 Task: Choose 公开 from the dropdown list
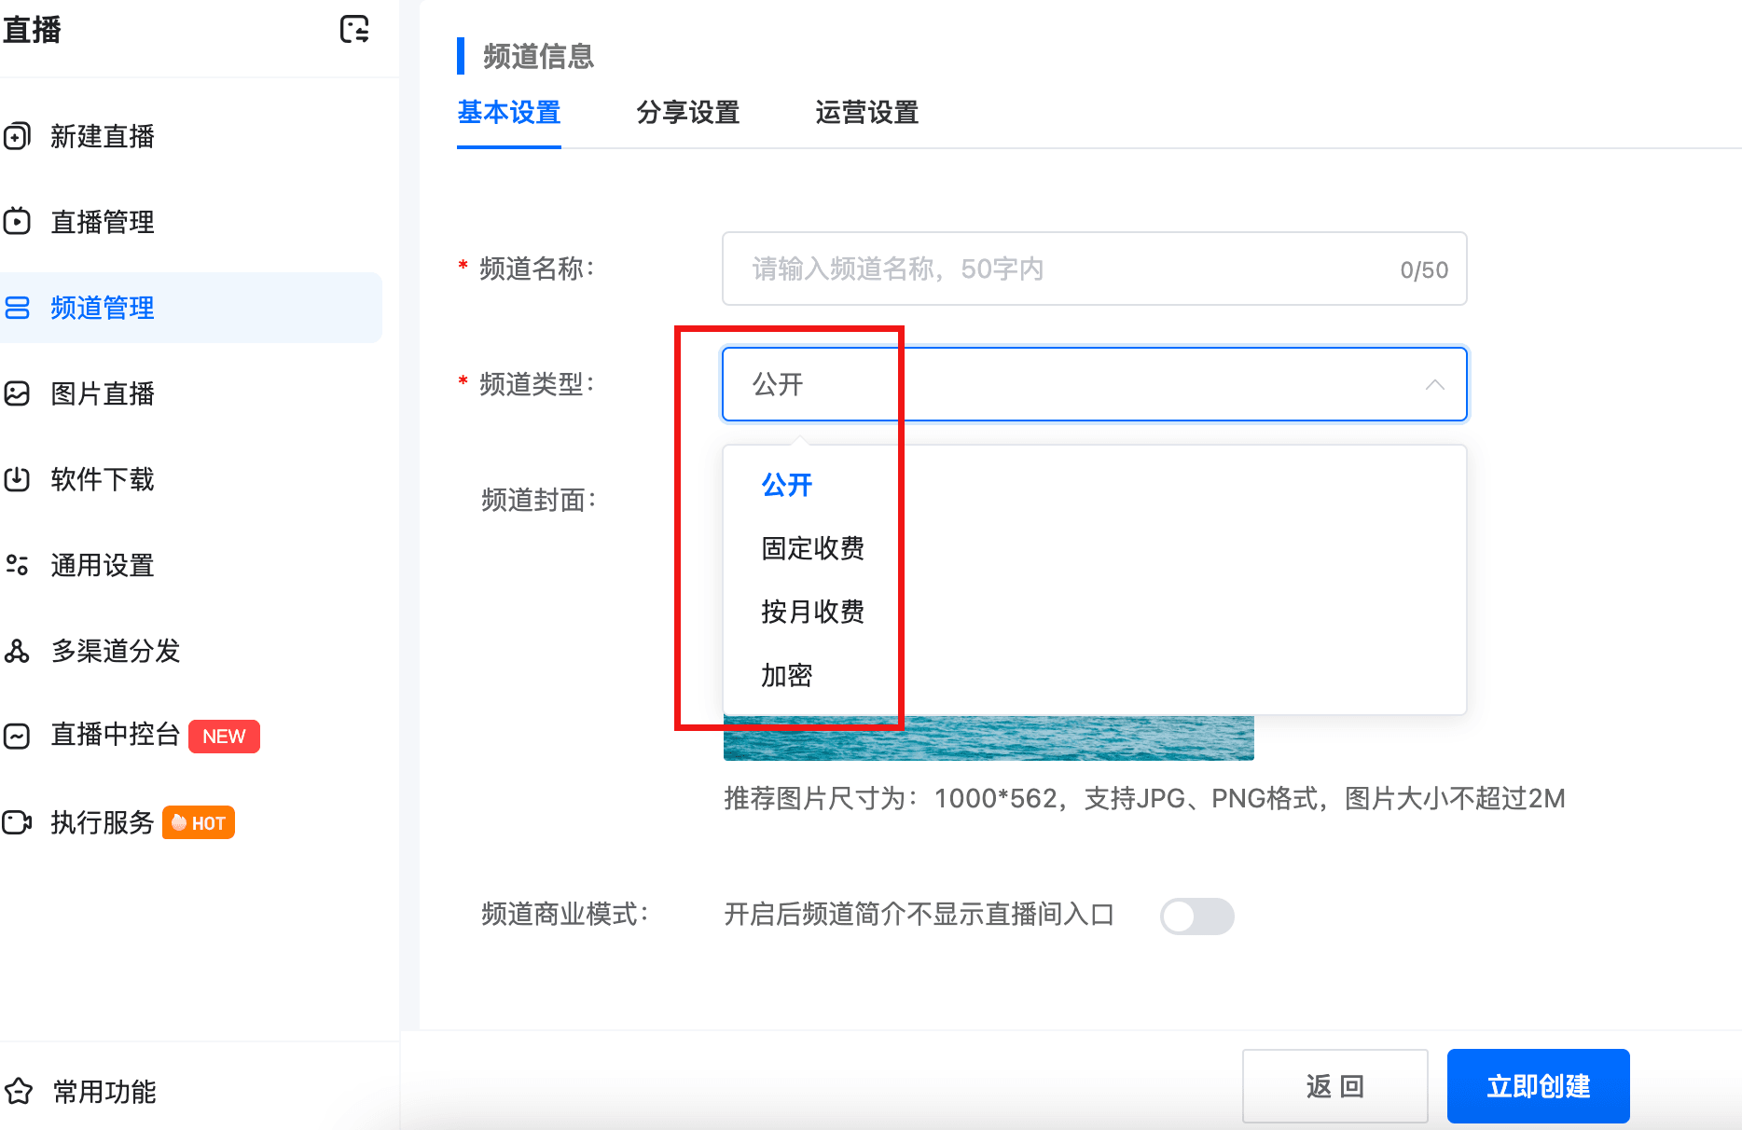click(x=1095, y=485)
